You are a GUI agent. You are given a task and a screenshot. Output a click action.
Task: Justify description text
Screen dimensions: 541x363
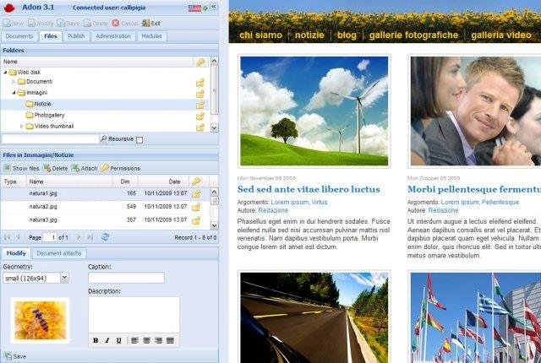point(170,340)
